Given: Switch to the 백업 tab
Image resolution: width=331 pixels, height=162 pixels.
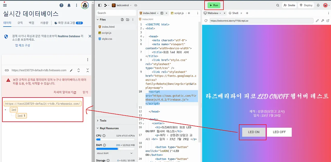Looking at the screenshot, I should tap(31, 23).
